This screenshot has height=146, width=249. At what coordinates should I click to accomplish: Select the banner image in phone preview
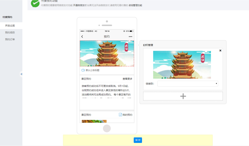[x=107, y=53]
